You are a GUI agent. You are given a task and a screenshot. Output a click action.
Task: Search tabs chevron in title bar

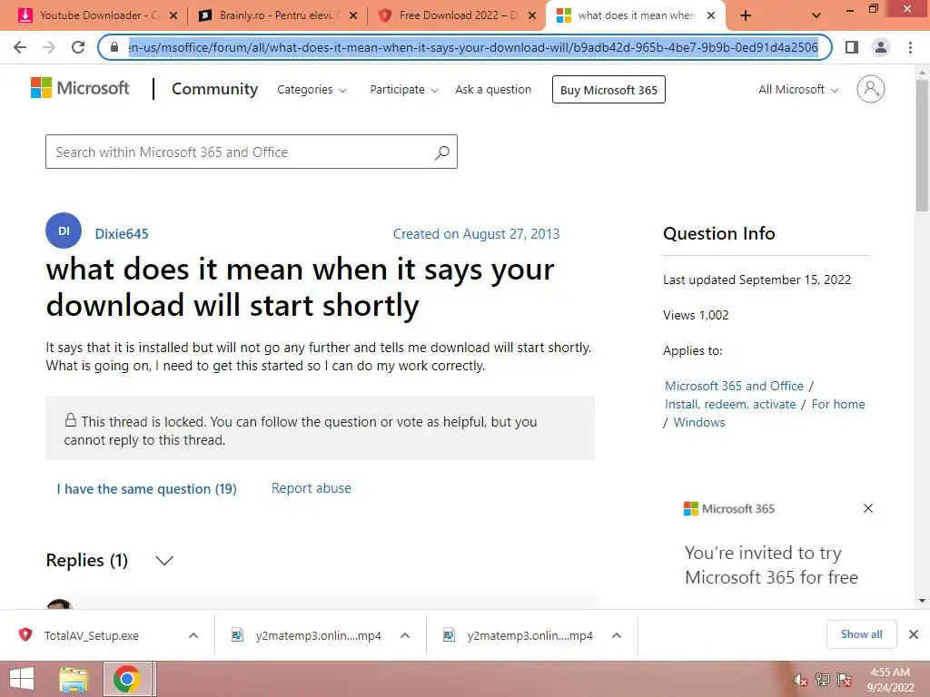pyautogui.click(x=816, y=16)
